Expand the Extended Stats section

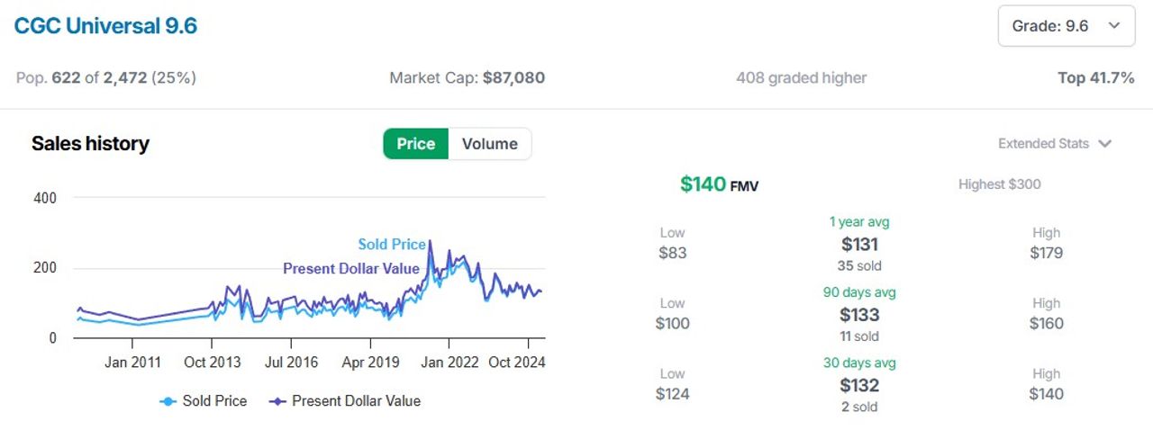tap(1055, 144)
